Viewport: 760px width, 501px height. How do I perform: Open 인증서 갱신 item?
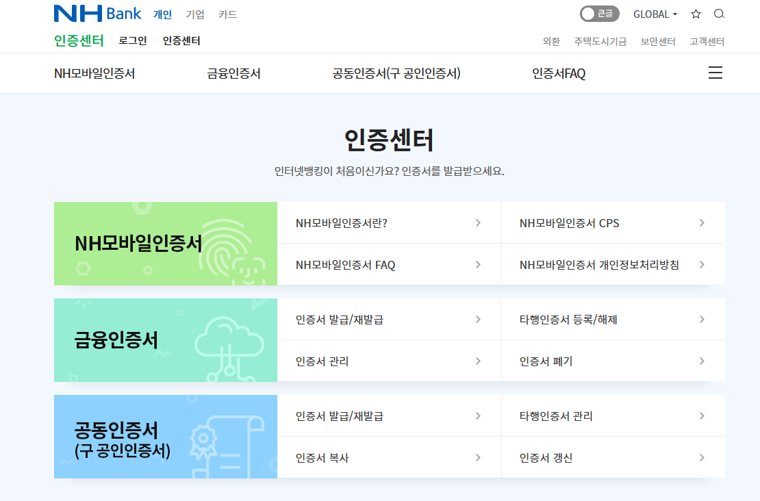(613, 457)
